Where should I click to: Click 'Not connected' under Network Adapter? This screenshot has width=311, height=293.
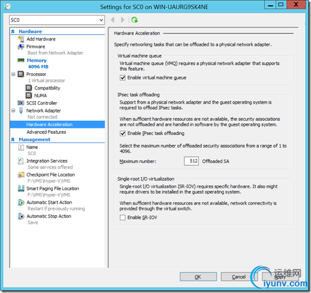[42, 117]
